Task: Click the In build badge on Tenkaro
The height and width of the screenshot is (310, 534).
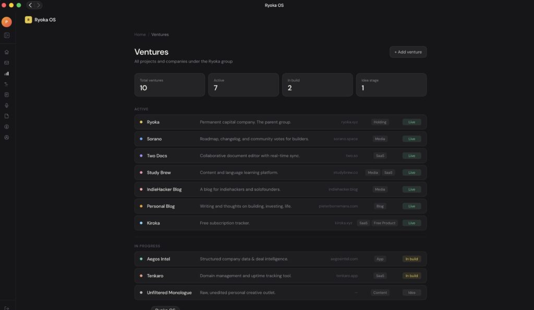Action: pos(411,276)
